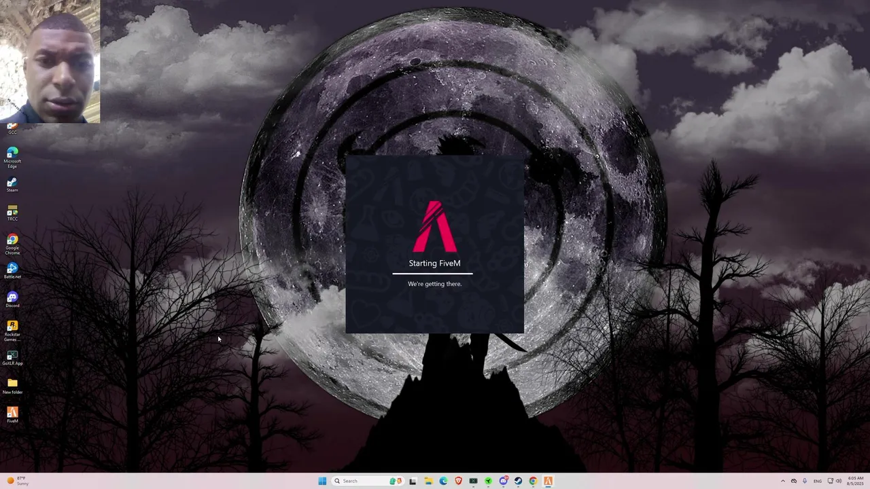Open Google Chrome from the taskbar

[533, 481]
